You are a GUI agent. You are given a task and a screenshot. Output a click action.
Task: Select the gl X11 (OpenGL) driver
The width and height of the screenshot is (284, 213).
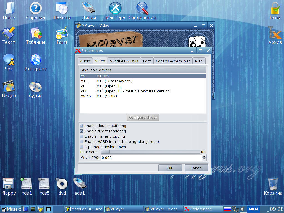click(143, 86)
